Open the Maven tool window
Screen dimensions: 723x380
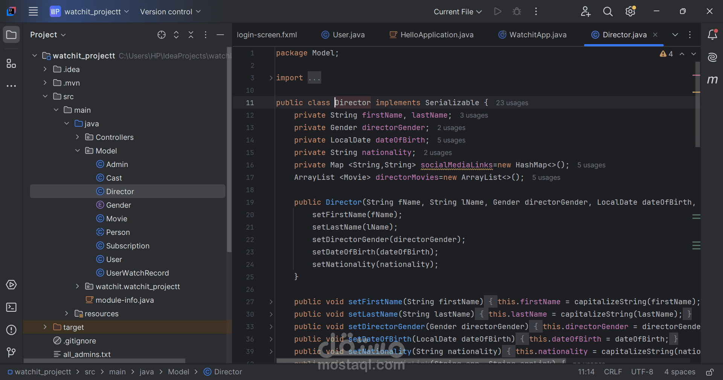tap(712, 80)
